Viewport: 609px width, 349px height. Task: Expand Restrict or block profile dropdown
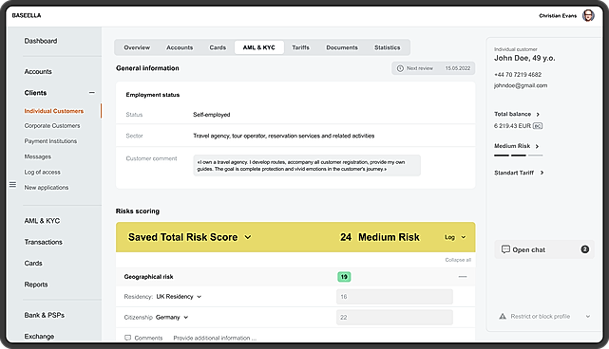pyautogui.click(x=588, y=317)
